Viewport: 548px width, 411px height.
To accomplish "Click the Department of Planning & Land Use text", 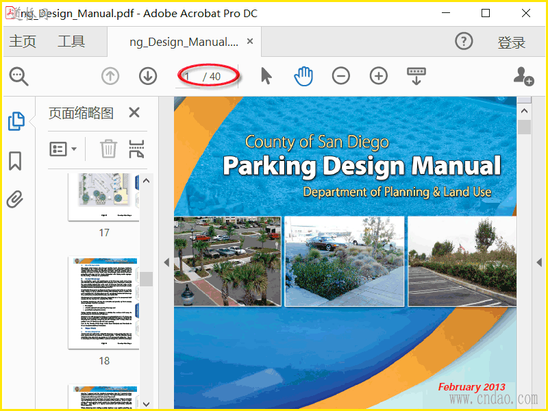I will click(x=397, y=192).
